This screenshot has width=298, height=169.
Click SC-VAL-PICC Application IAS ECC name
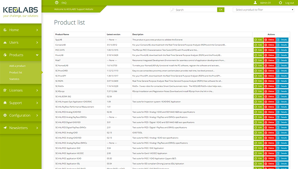[x=70, y=153]
